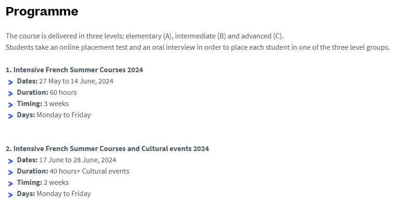Click the 60 hours duration text
Image resolution: width=396 pixels, height=205 pixels.
pos(63,92)
